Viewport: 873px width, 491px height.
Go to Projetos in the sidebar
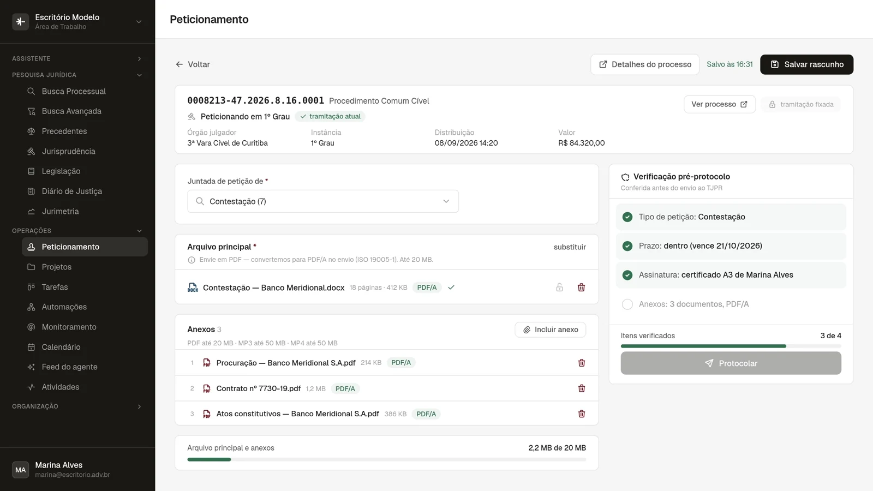click(85, 267)
